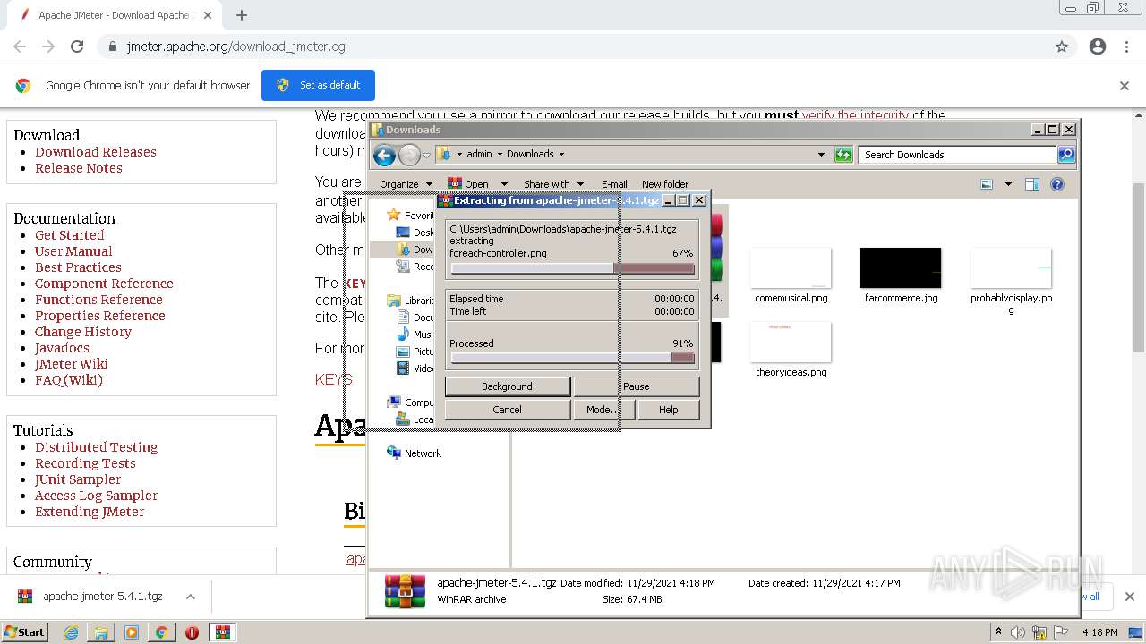Pause the extraction

point(637,386)
